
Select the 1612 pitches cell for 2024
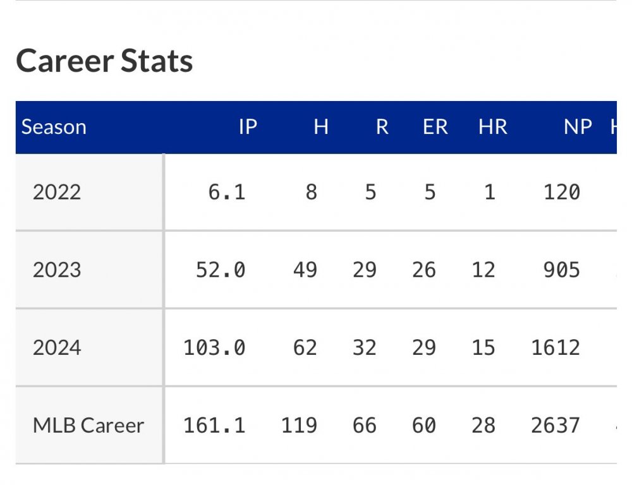555,347
